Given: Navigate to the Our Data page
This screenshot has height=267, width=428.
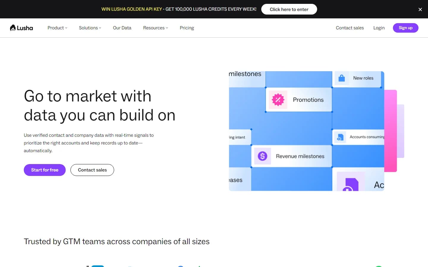Looking at the screenshot, I should (122, 28).
